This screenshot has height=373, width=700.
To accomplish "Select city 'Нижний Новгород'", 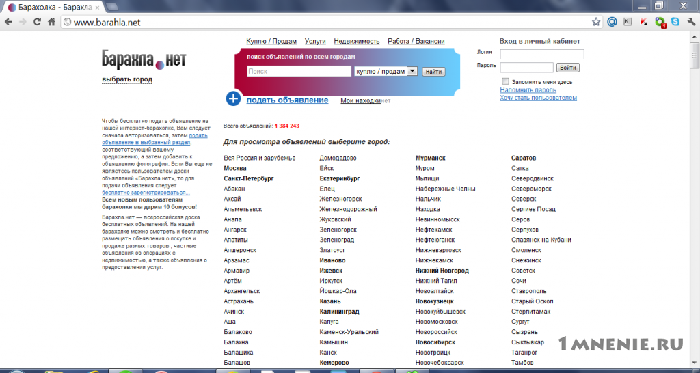I will (442, 271).
